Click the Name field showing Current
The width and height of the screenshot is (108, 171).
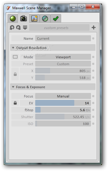coord(63,38)
